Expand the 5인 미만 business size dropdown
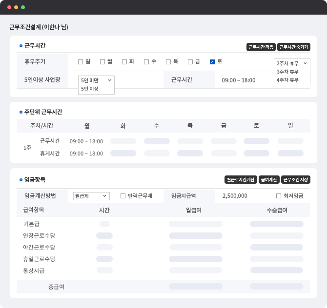Viewport: 327px width, 308px height. 96,80
